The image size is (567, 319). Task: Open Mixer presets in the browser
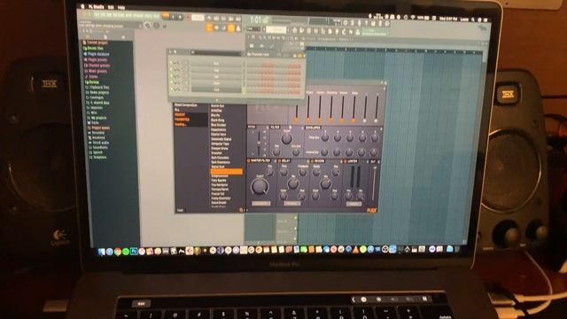tap(96, 72)
